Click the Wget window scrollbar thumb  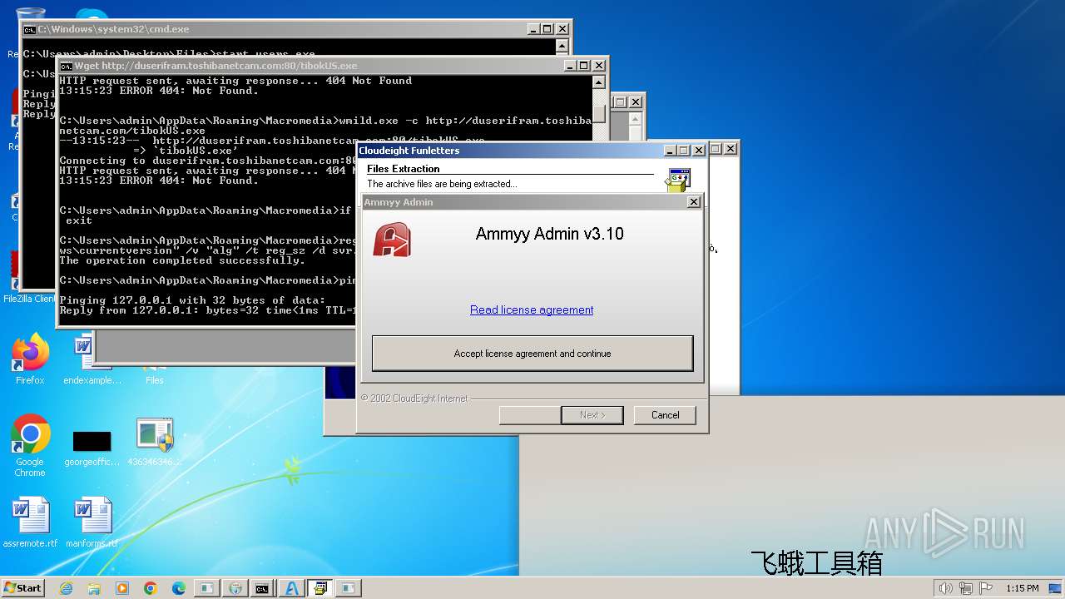599,115
